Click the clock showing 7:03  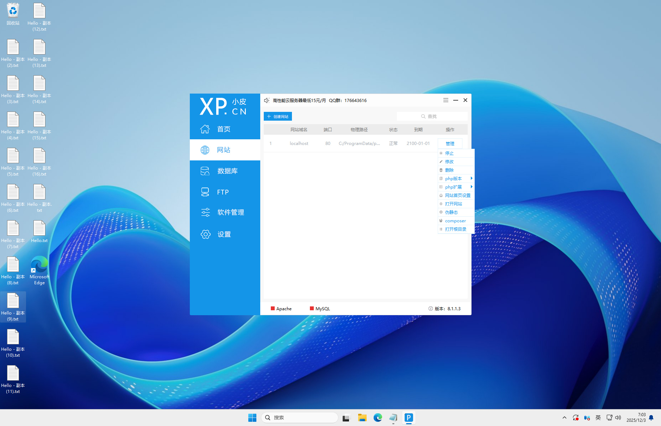click(636, 418)
